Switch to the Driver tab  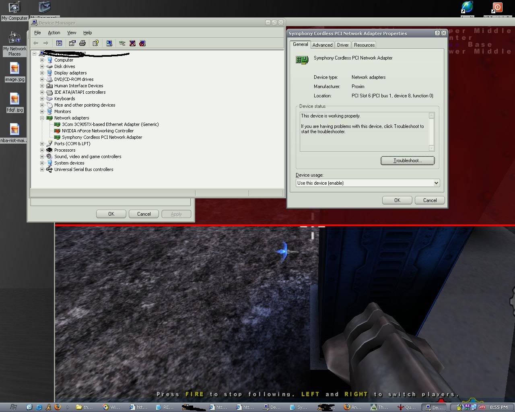pos(343,45)
